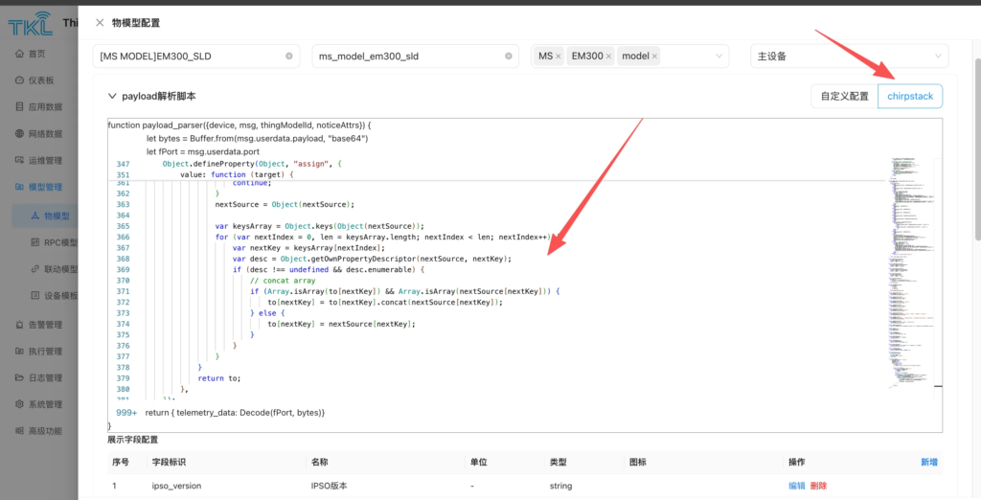Switch parser mode to chirpstack
981x500 pixels.
click(x=909, y=97)
